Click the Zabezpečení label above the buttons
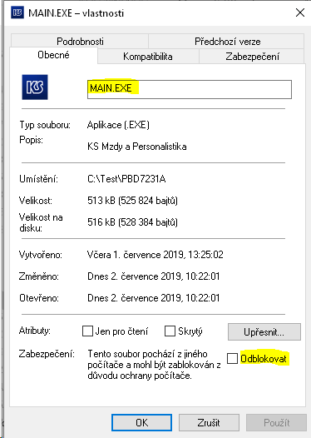Image resolution: width=311 pixels, height=438 pixels. click(47, 354)
